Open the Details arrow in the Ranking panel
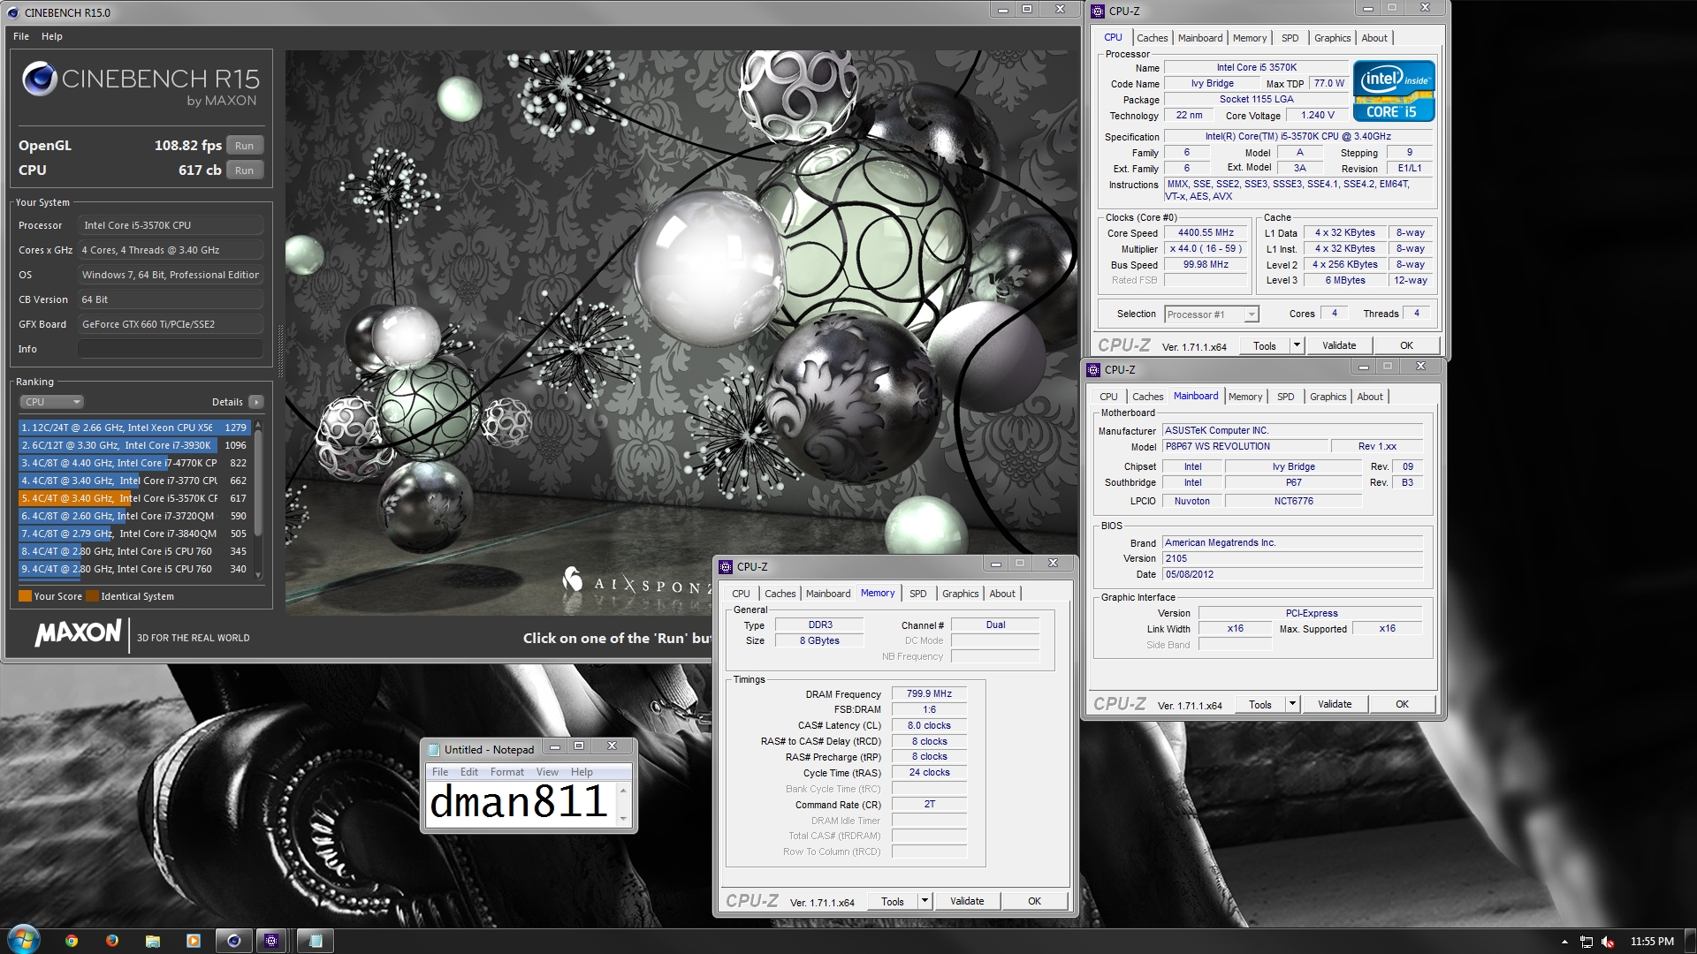 point(256,402)
